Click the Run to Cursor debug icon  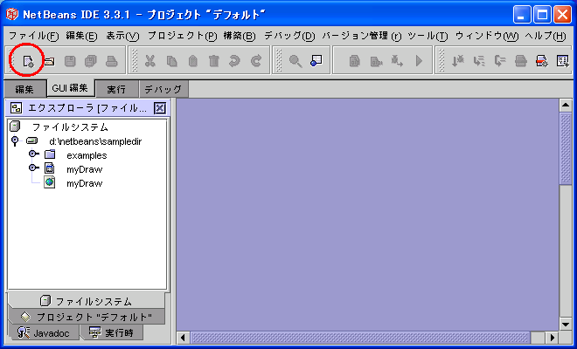click(x=521, y=61)
